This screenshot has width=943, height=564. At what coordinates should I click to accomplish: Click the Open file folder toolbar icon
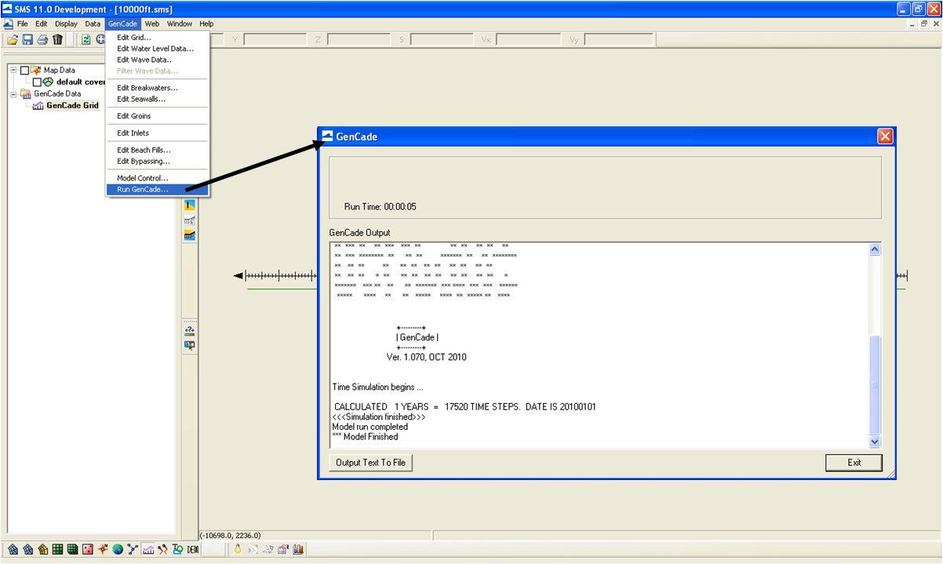13,39
